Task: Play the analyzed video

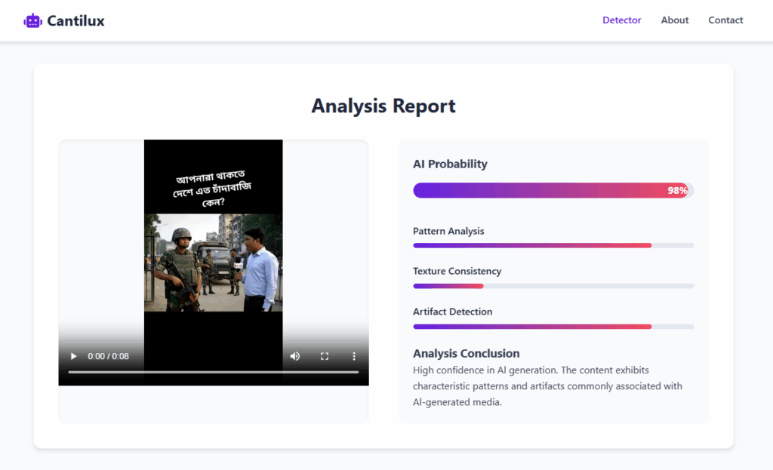Action: tap(73, 356)
